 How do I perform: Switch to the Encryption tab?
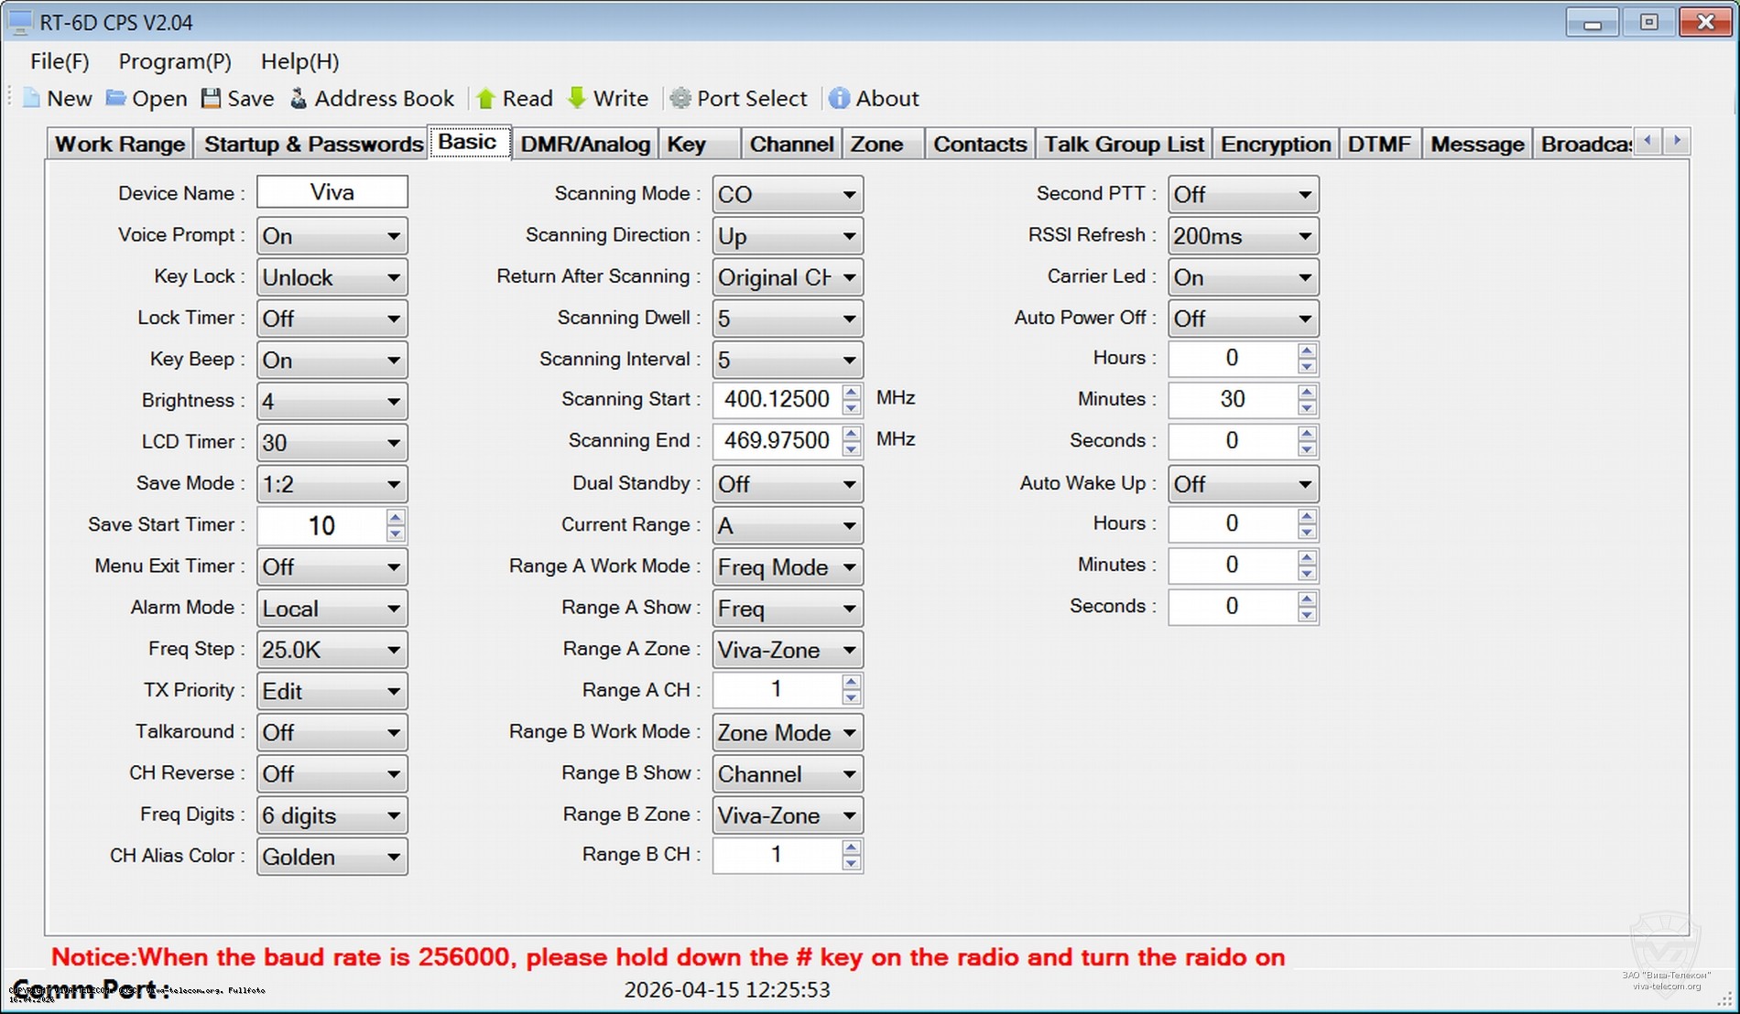coord(1275,145)
